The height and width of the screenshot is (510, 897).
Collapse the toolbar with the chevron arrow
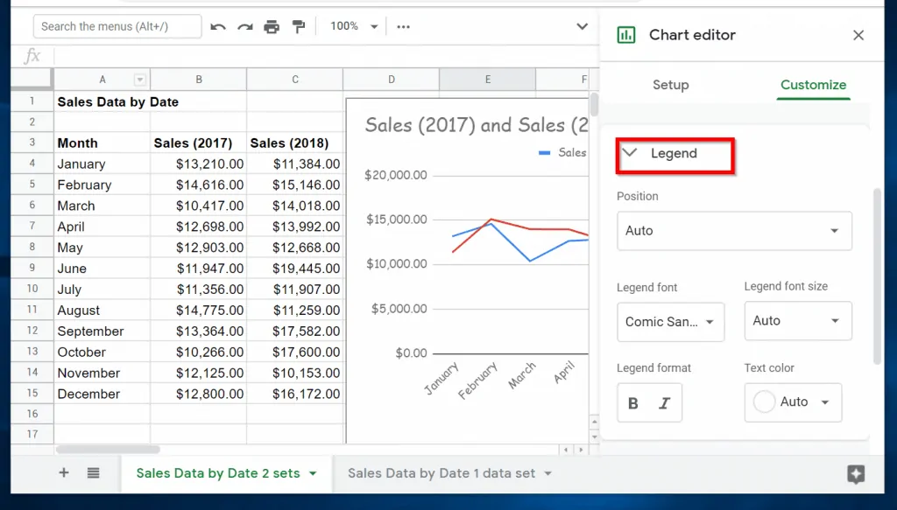(582, 27)
